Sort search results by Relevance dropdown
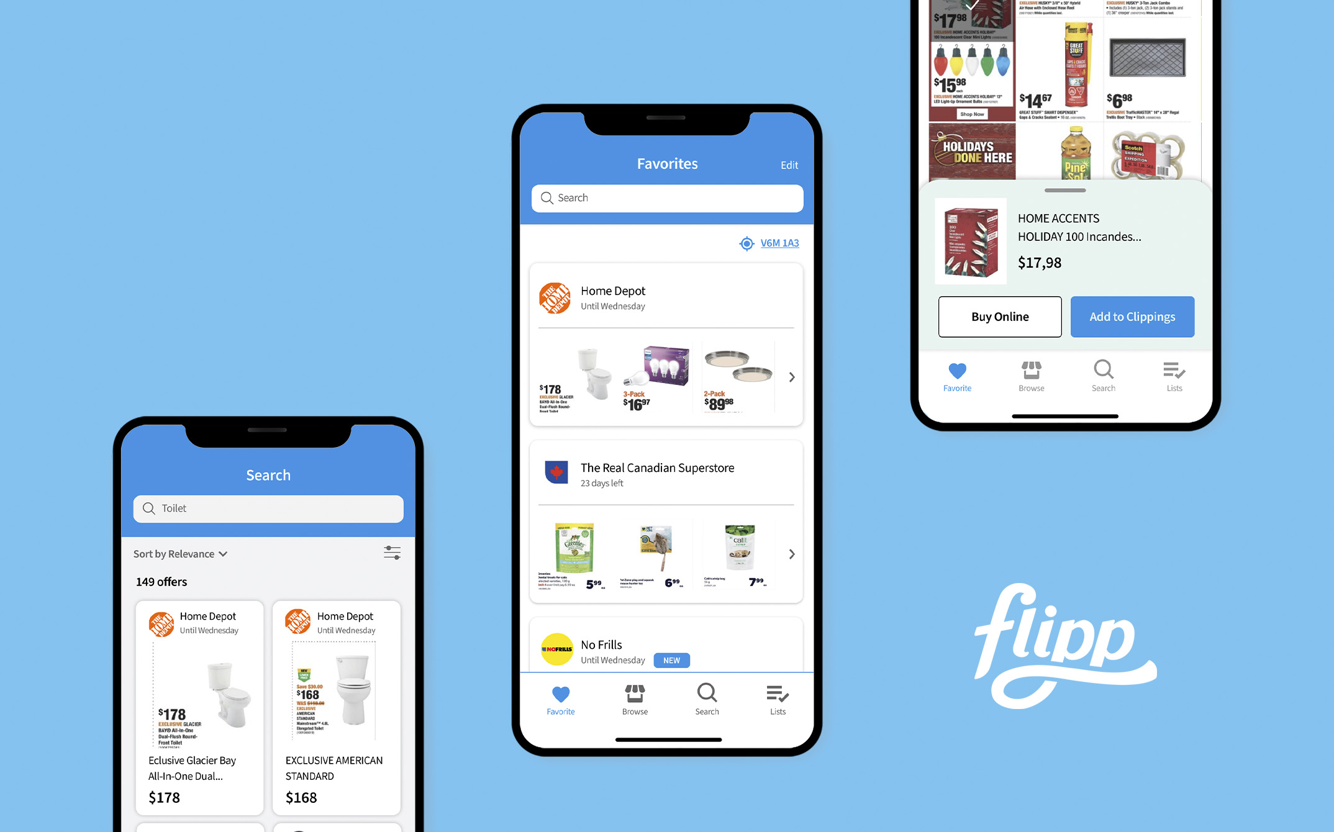This screenshot has height=832, width=1334. pyautogui.click(x=180, y=553)
